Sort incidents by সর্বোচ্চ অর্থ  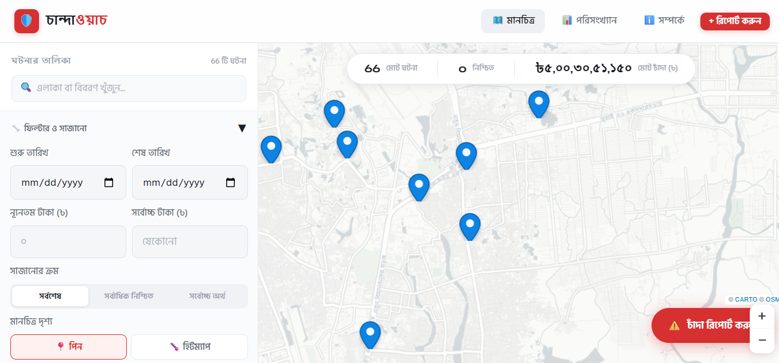pos(207,296)
